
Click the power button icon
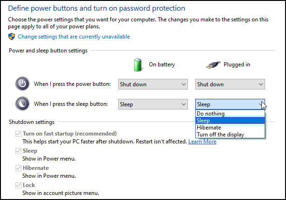[x=22, y=84]
